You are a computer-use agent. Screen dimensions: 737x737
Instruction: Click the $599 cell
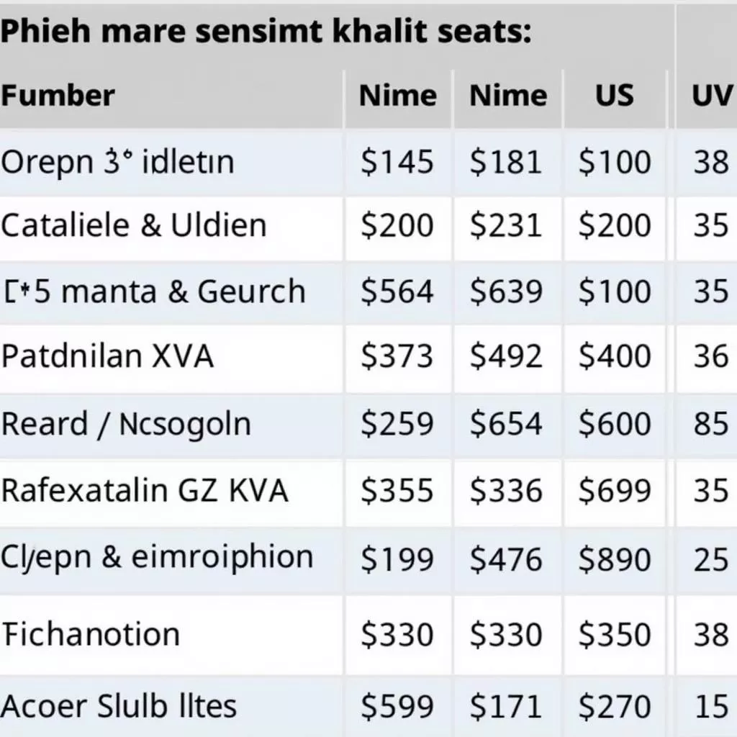coord(397,706)
